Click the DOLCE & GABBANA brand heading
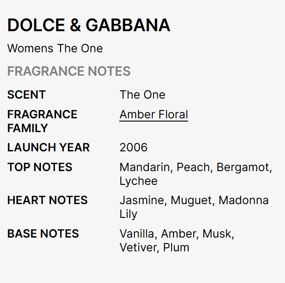Screen dimensions: 285x283 [89, 26]
